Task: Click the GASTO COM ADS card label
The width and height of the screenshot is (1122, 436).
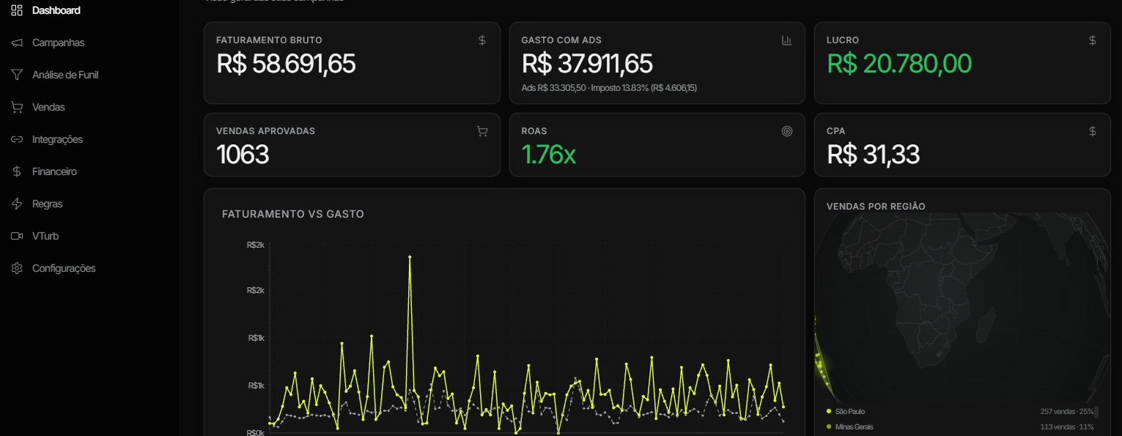Action: point(561,40)
